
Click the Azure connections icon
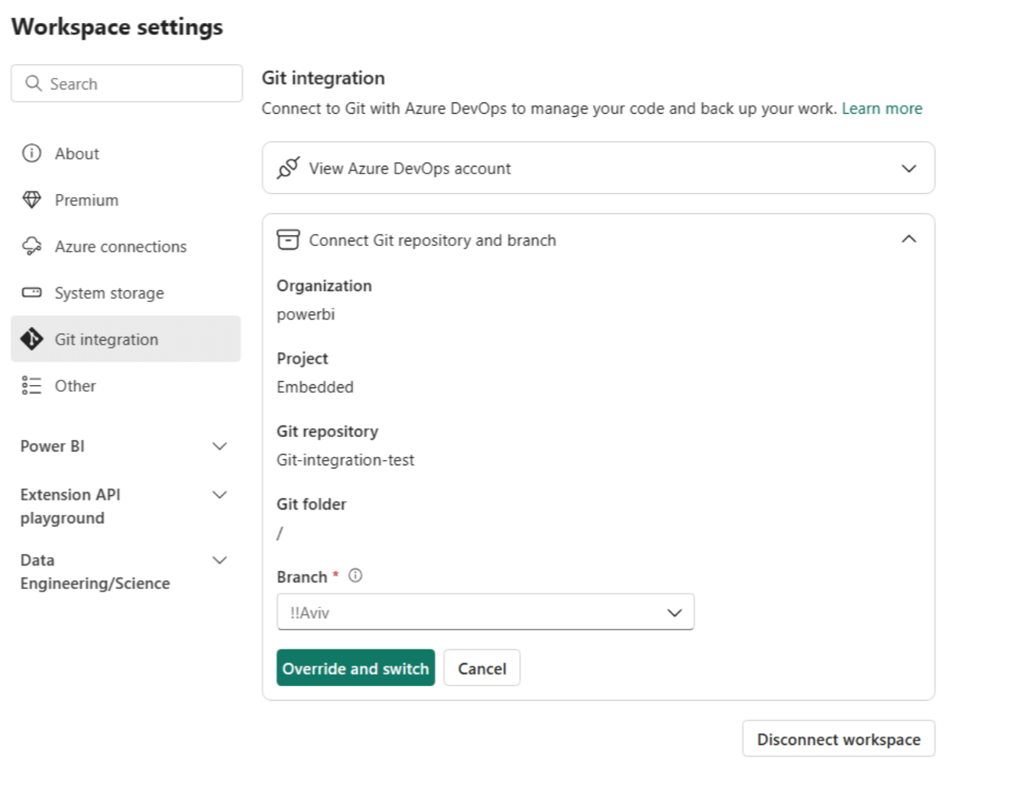point(31,246)
